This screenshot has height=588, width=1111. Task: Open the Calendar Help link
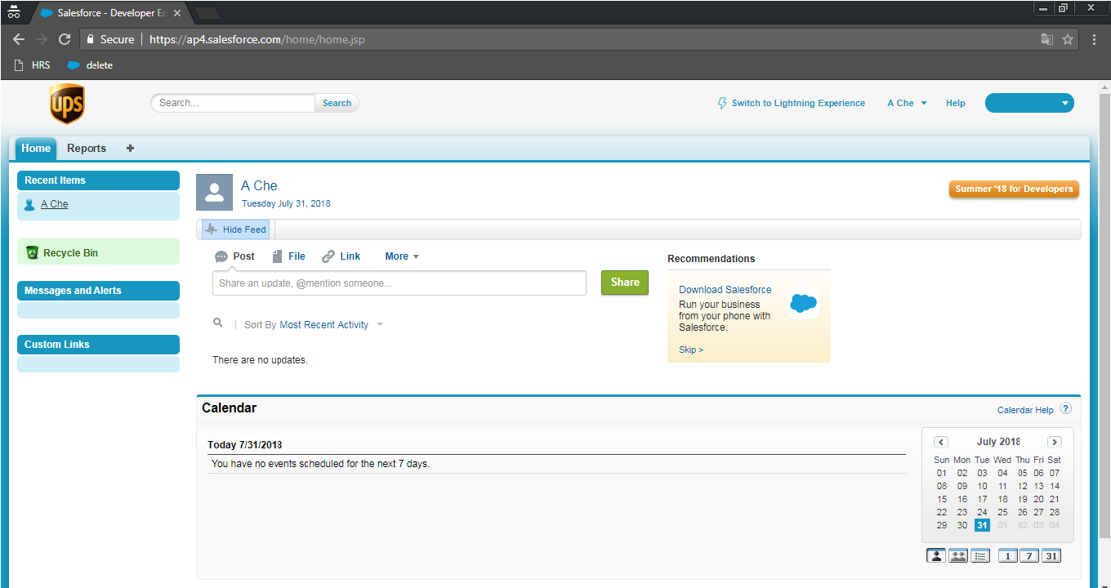tap(1025, 410)
